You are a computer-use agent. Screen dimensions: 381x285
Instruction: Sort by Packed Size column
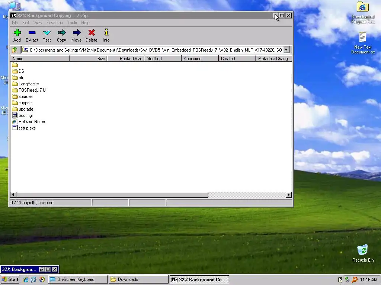click(126, 58)
